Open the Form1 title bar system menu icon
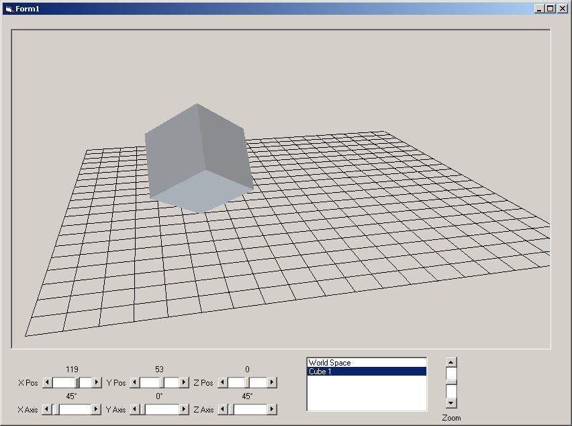The width and height of the screenshot is (572, 426). [9, 9]
